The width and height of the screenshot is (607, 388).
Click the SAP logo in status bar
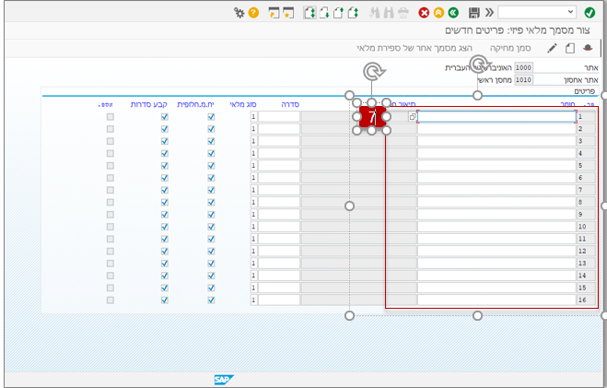(224, 380)
